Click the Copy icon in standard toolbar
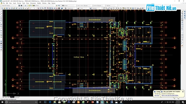The image size is (186, 104). point(21,8)
